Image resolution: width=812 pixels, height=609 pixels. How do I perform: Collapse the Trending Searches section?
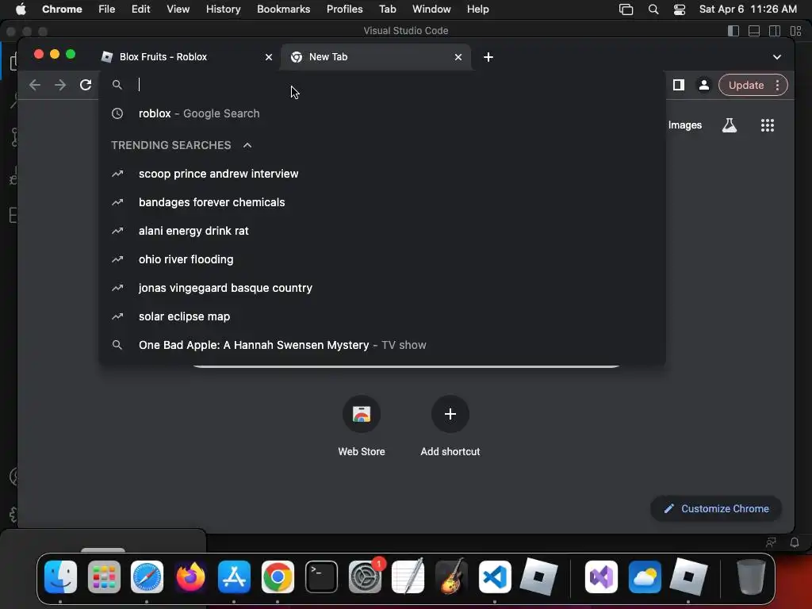[x=247, y=145]
